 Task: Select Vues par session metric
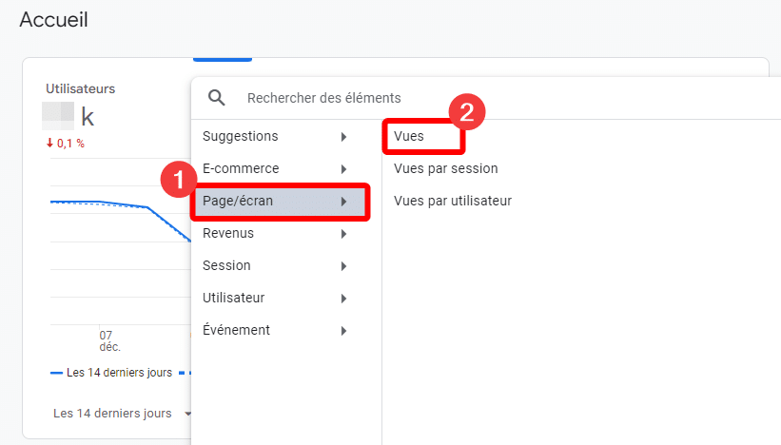point(445,169)
